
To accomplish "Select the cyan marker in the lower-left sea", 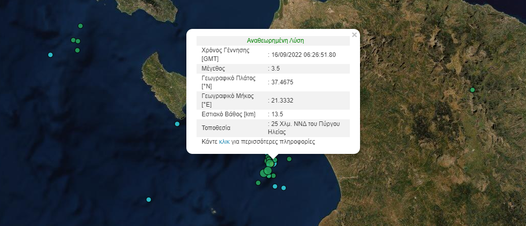I will pos(149,200).
